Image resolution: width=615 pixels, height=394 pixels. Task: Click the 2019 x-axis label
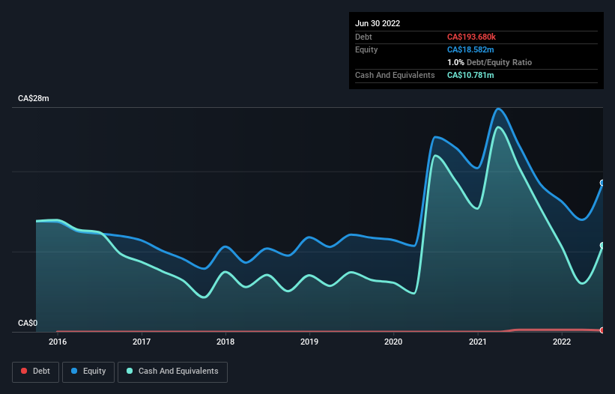pos(309,342)
